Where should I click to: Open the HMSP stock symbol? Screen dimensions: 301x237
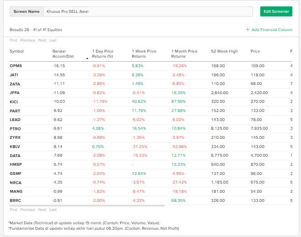(x=16, y=164)
